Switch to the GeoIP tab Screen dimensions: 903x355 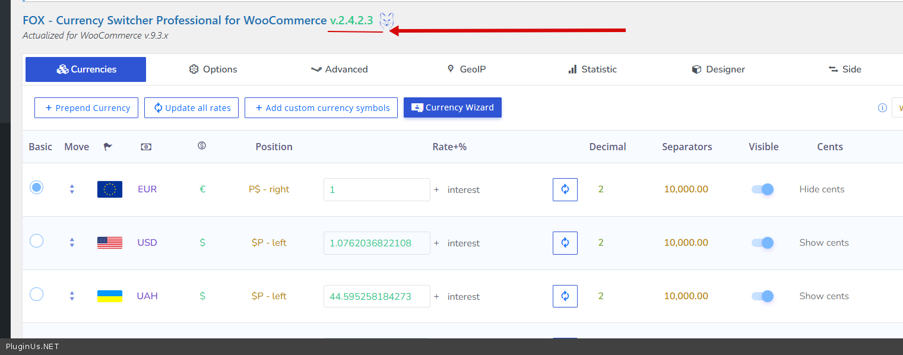click(x=466, y=69)
